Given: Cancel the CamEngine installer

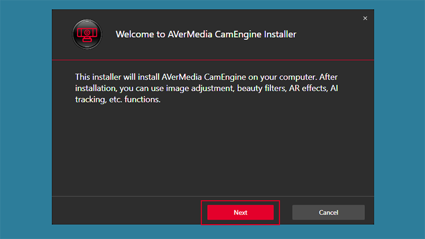Looking at the screenshot, I should 328,212.
